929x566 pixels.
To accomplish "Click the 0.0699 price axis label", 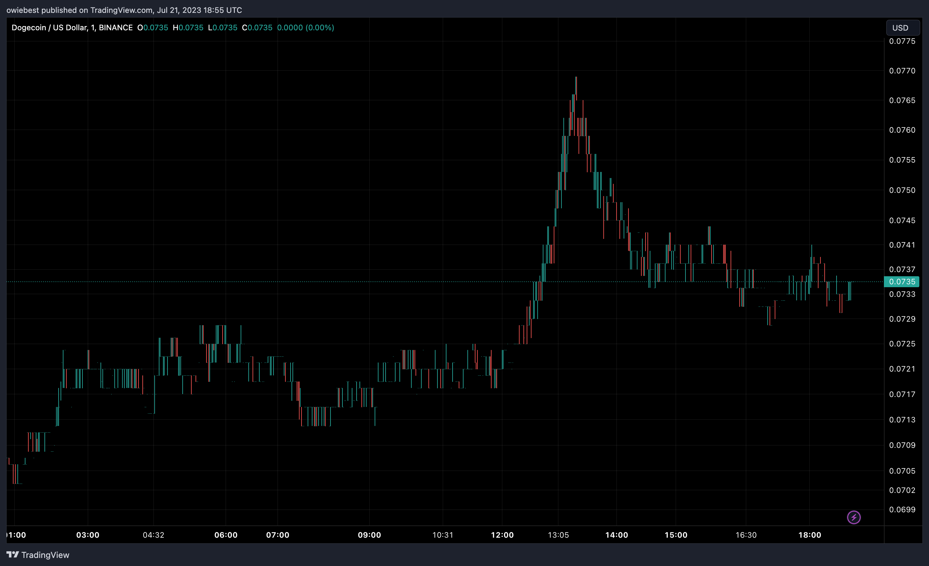I will click(902, 509).
